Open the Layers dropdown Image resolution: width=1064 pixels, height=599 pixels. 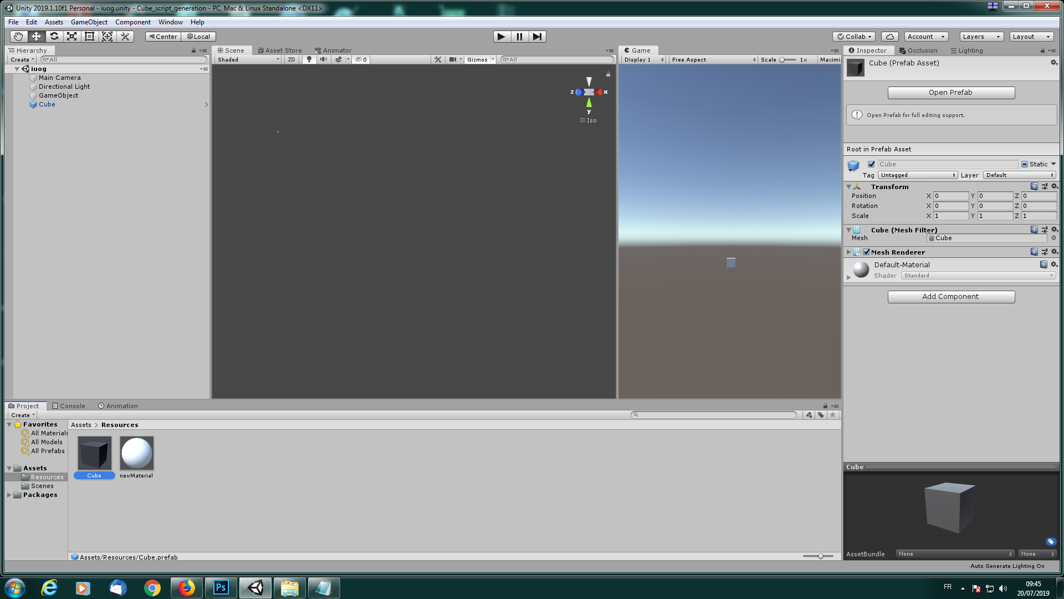click(x=981, y=37)
